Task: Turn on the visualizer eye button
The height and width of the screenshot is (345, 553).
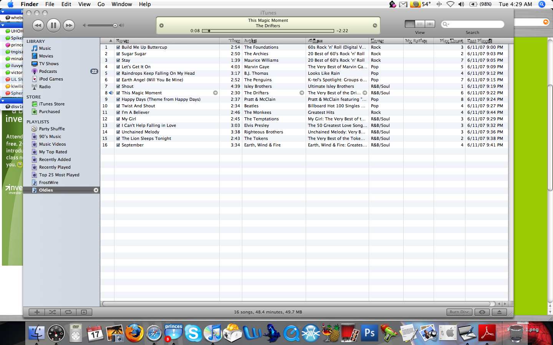Action: [x=482, y=312]
